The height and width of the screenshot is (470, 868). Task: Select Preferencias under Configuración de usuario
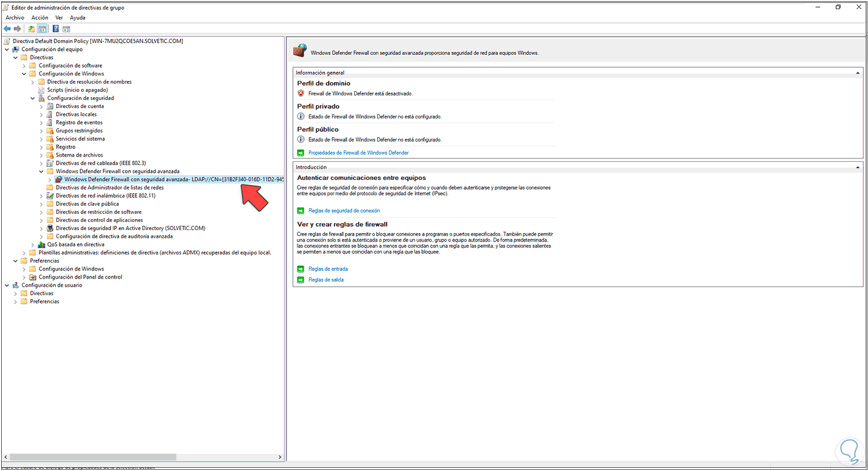(45, 301)
